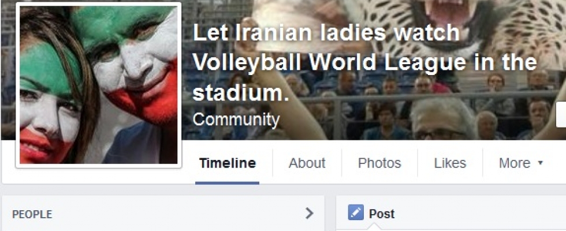Open the More dropdown menu
The height and width of the screenshot is (231, 566).
click(x=520, y=163)
